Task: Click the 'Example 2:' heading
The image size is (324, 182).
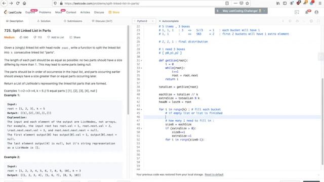Action: (12, 157)
